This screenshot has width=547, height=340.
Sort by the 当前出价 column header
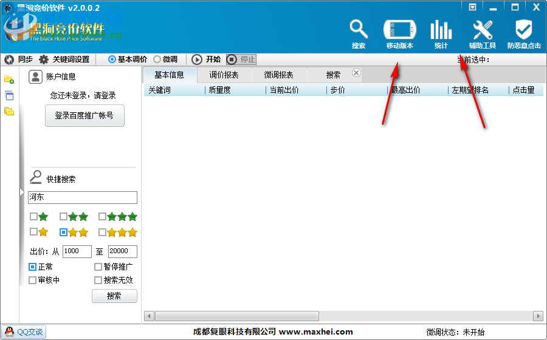click(x=296, y=90)
